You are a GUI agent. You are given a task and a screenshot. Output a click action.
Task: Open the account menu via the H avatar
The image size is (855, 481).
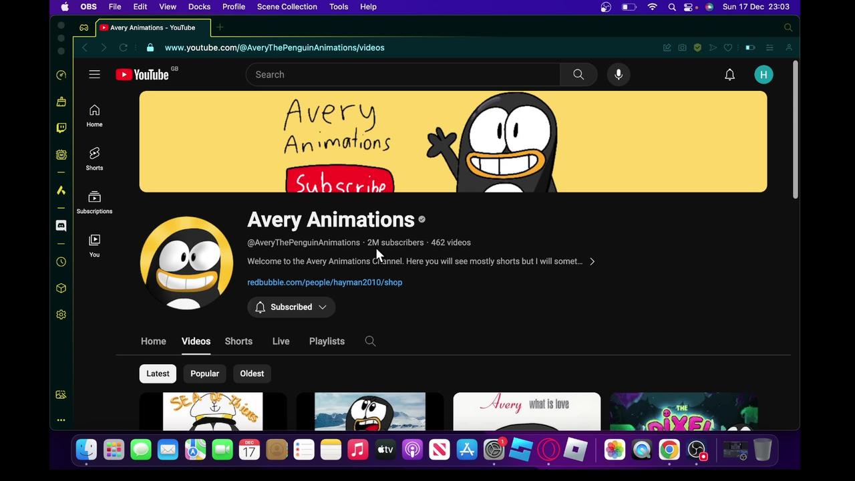coord(763,74)
